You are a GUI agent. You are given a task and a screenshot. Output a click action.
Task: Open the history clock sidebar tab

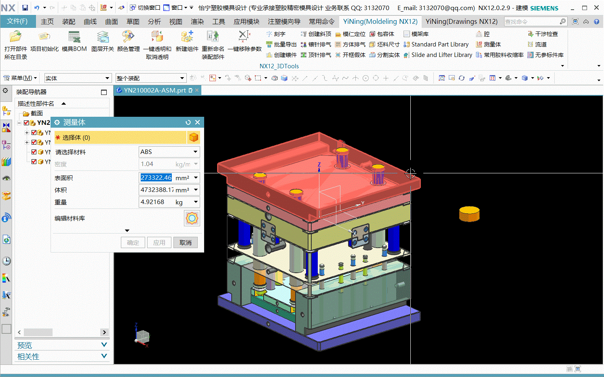(6, 261)
